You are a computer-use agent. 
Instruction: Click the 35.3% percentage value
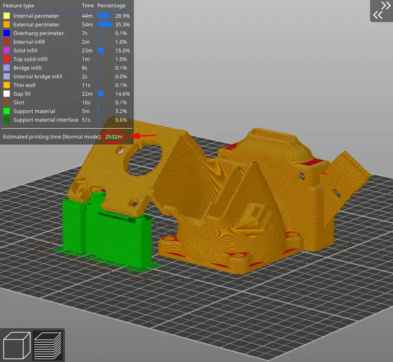tap(123, 25)
